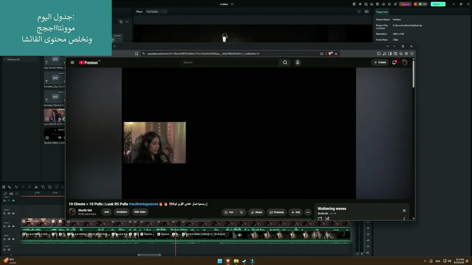Click the YouTube page vertical scrollbar
Image resolution: width=472 pixels, height=265 pixels.
pyautogui.click(x=413, y=74)
